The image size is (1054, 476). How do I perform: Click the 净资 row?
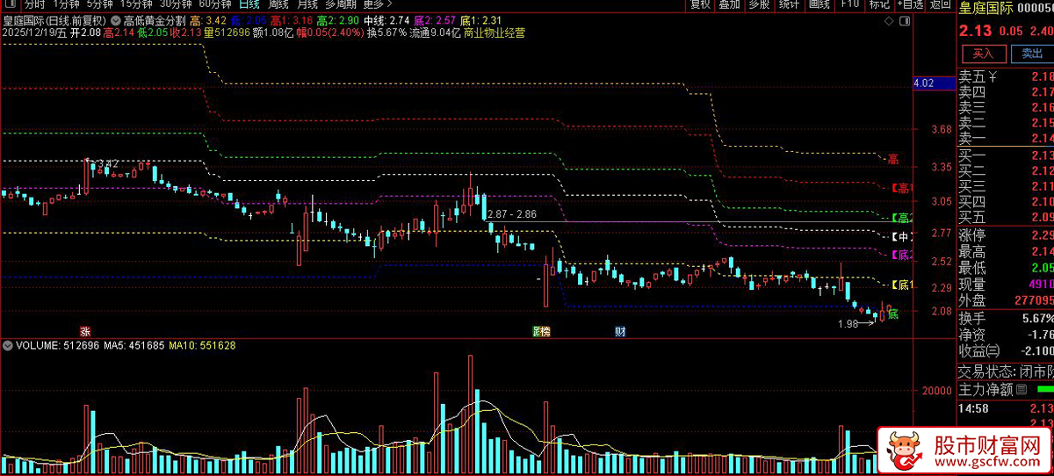[1006, 335]
